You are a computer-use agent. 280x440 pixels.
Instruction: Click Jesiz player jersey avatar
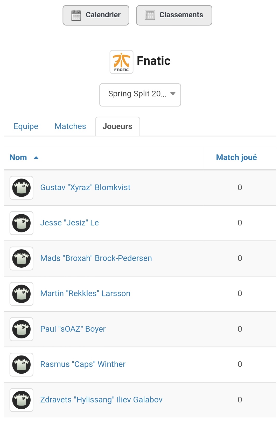pos(22,223)
